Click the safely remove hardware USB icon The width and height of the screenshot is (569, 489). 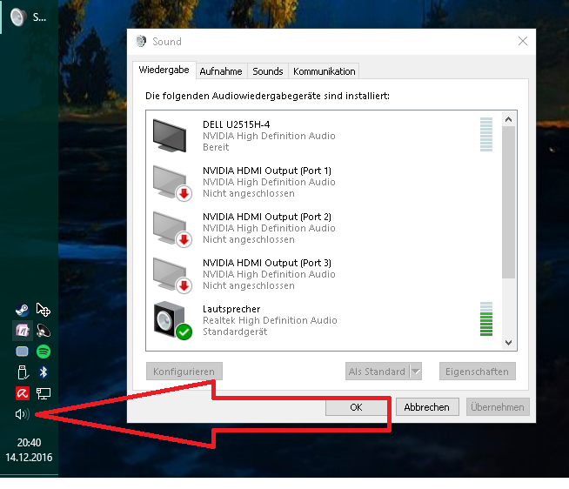(x=23, y=372)
